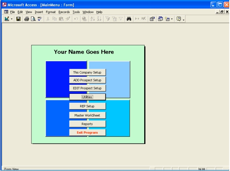Screen dimensions: 230x171
Task: Open the Records menu
Action: [x=64, y=12]
